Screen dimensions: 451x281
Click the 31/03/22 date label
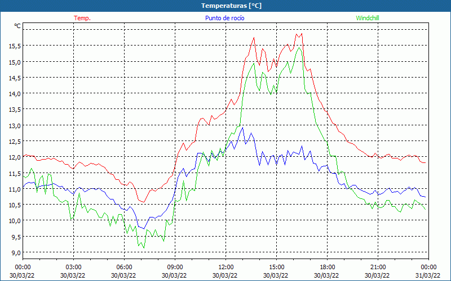428,275
